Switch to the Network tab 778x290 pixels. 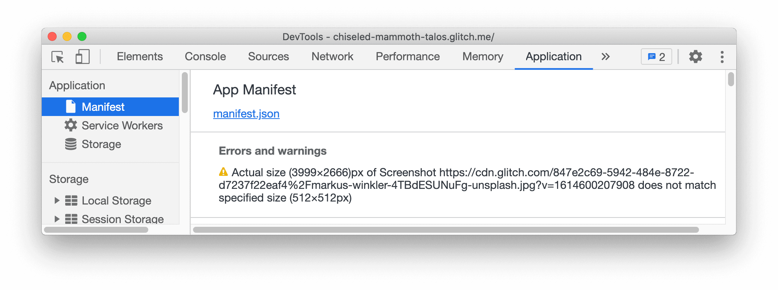332,57
